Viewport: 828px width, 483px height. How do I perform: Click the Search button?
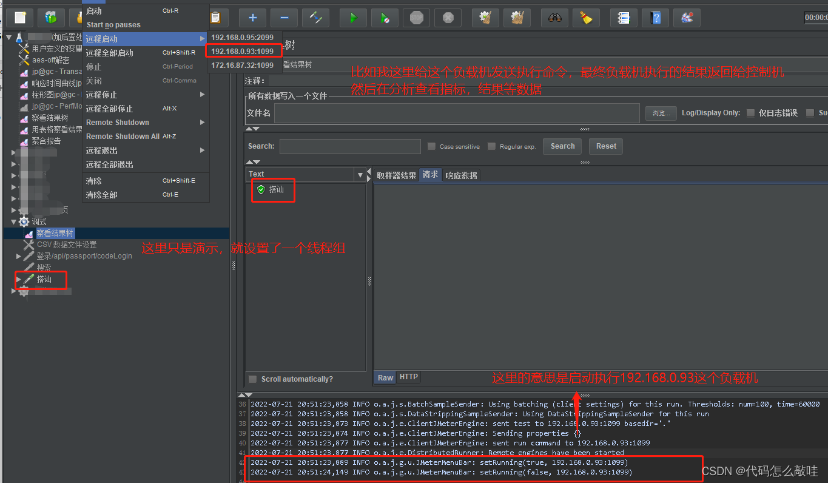pyautogui.click(x=562, y=146)
